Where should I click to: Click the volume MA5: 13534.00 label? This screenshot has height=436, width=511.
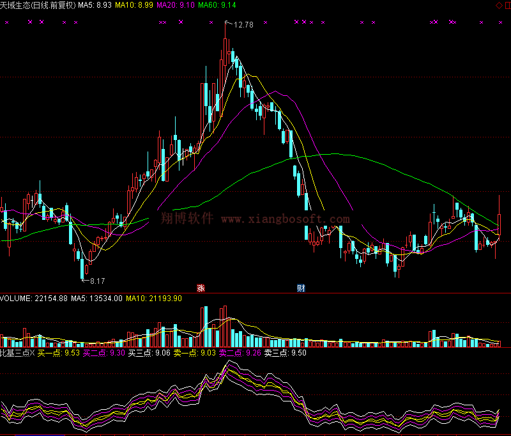97,299
